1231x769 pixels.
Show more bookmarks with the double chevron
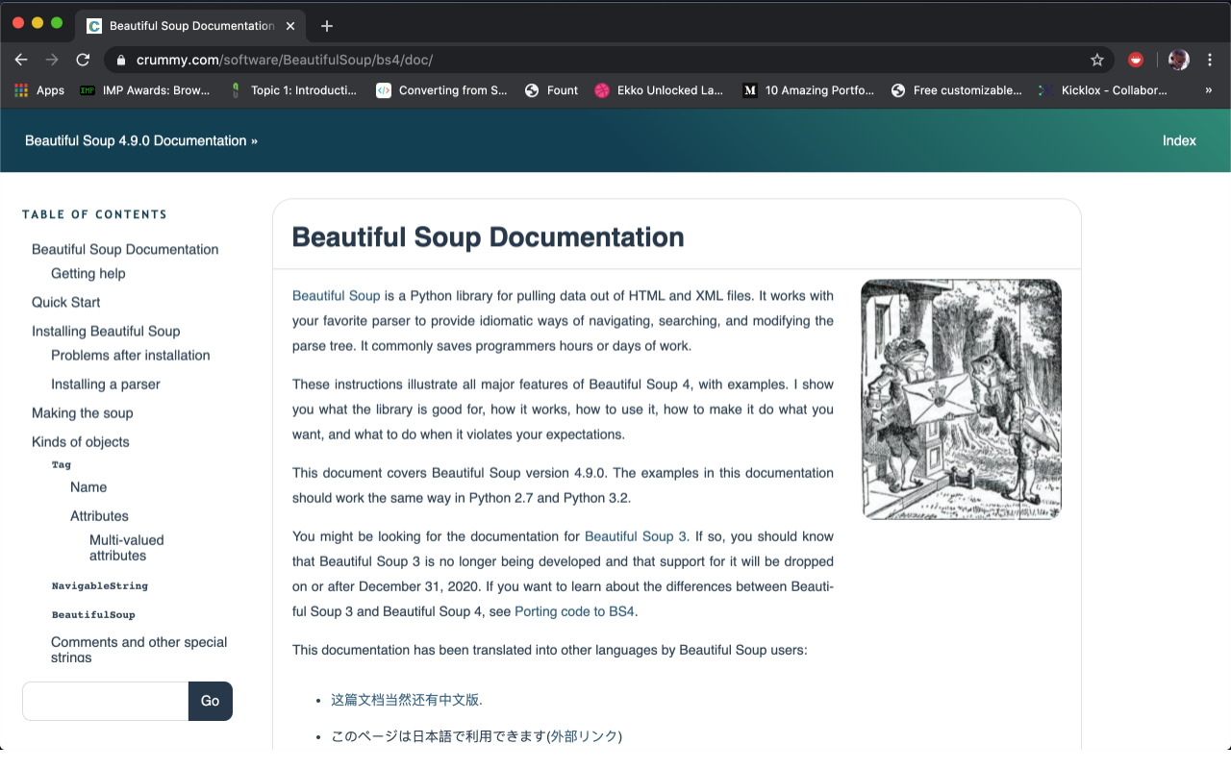1209,90
